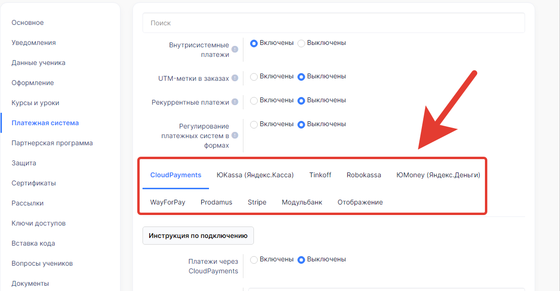
Task: Open the Prodamus tab
Action: click(217, 202)
